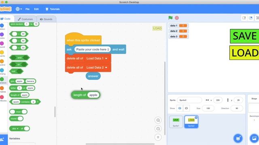Click the blue answer reporter block
Image resolution: width=259 pixels, height=145 pixels.
click(93, 76)
